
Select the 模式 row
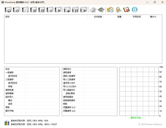32,100
